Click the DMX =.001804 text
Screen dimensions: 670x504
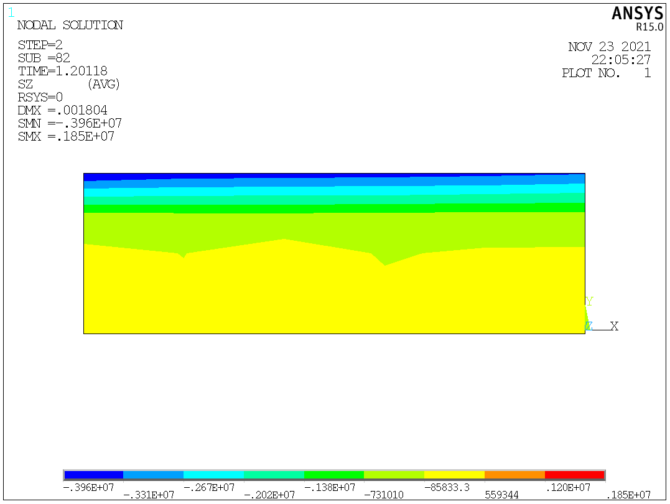(x=62, y=110)
